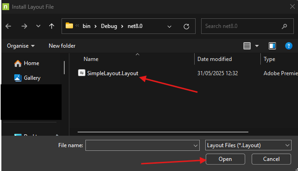Sort by Date modified column
Screen dimensions: 298x171
pos(214,59)
